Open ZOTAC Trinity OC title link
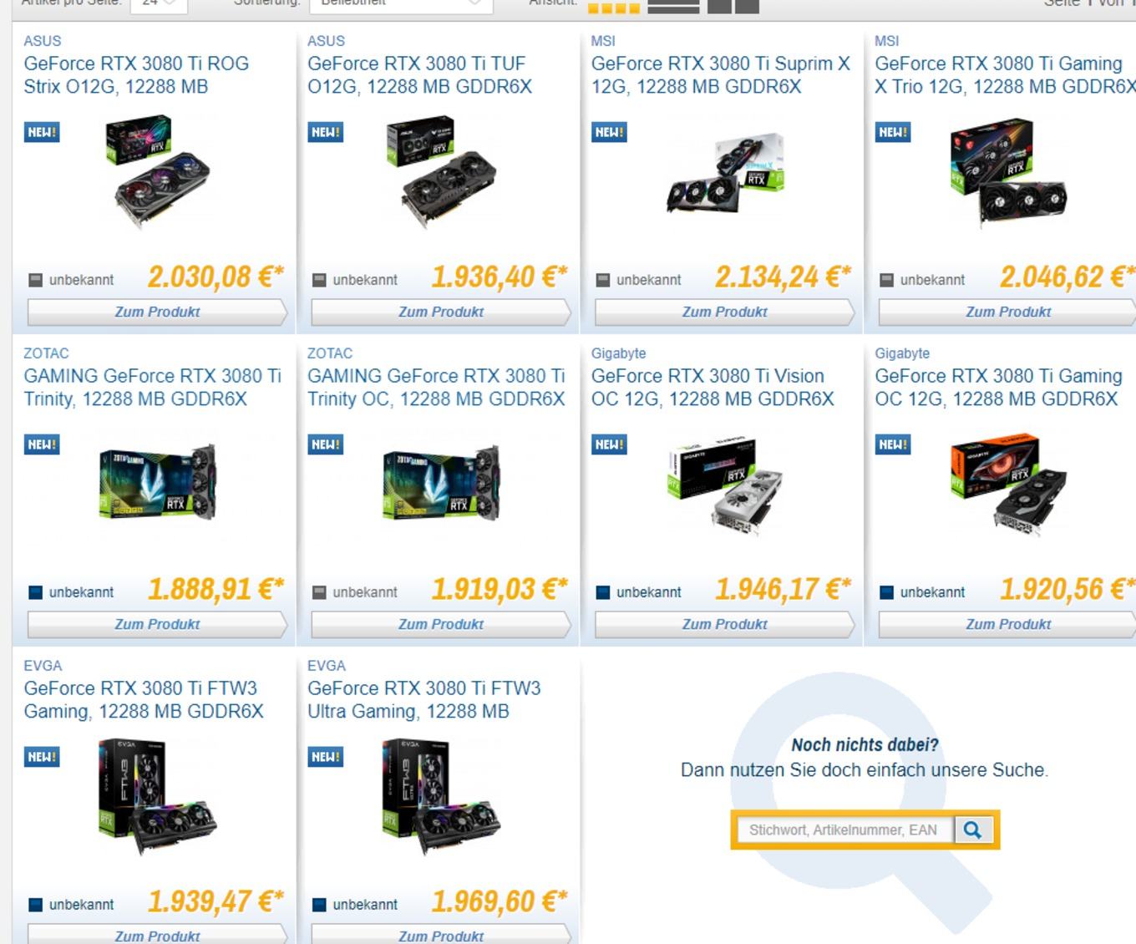The image size is (1136, 944). click(x=436, y=388)
